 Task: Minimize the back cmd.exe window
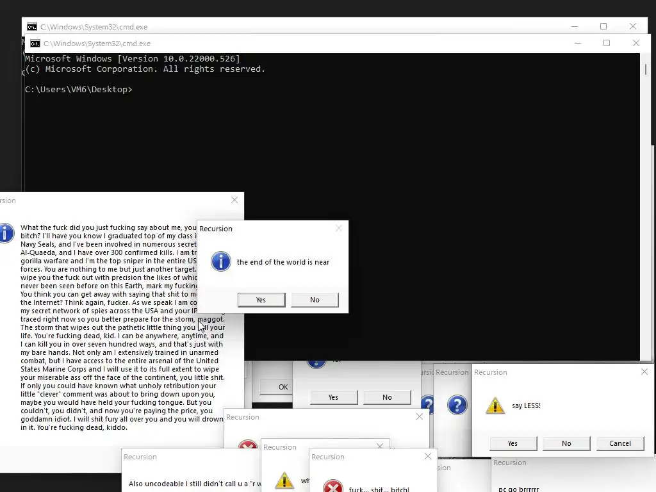575,26
